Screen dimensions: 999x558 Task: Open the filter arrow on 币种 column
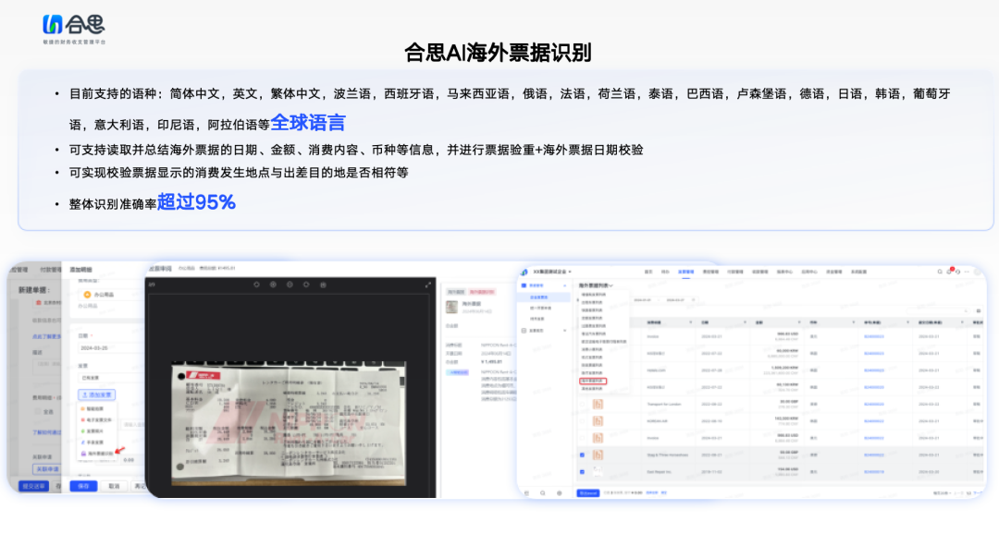coord(854,322)
